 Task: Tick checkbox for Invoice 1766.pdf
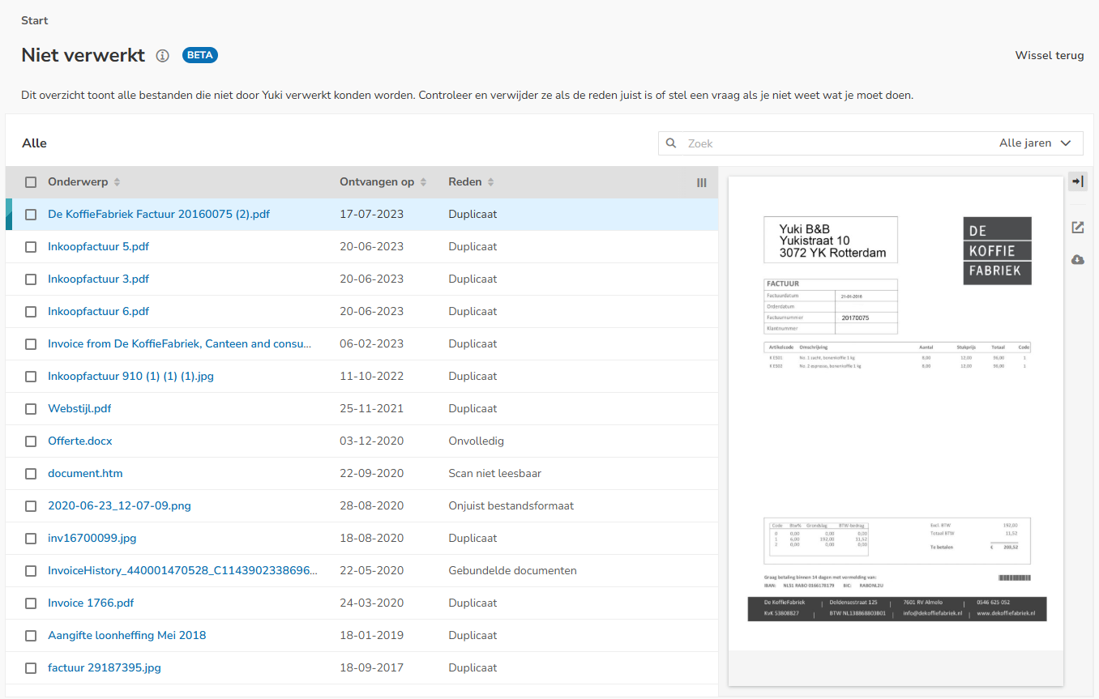[31, 603]
